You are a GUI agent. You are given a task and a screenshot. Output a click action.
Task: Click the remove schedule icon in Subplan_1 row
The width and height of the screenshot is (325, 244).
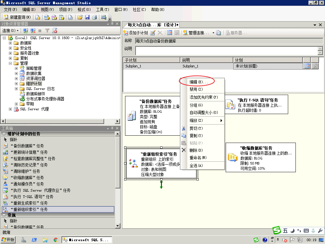(x=315, y=66)
